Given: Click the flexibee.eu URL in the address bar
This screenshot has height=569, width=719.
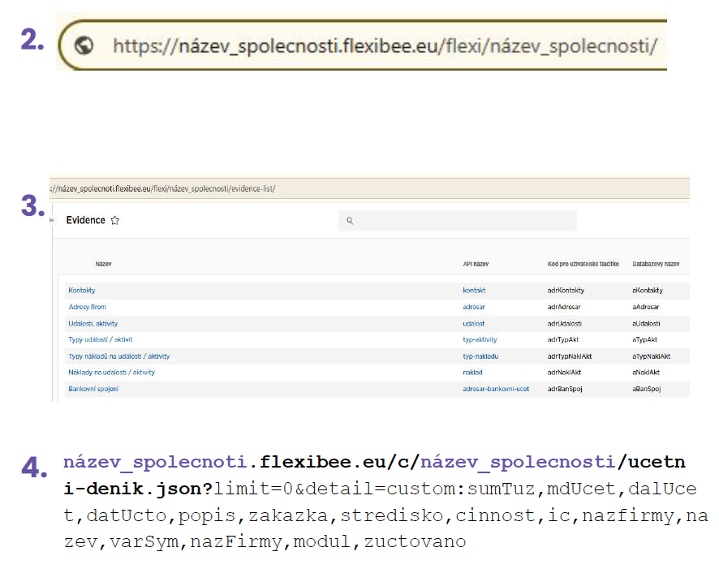Looking at the screenshot, I should (385, 46).
